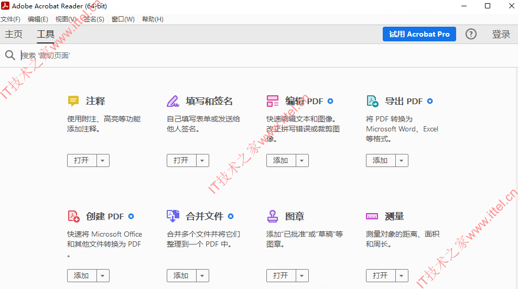Expand the dropdown arrow beside 注释 打开
Screen dimensions: 518x289
click(x=103, y=161)
